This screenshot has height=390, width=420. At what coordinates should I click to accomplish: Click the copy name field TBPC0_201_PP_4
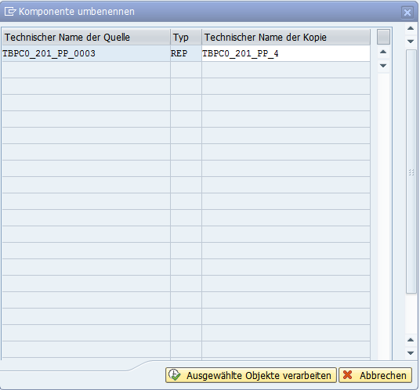(x=286, y=53)
